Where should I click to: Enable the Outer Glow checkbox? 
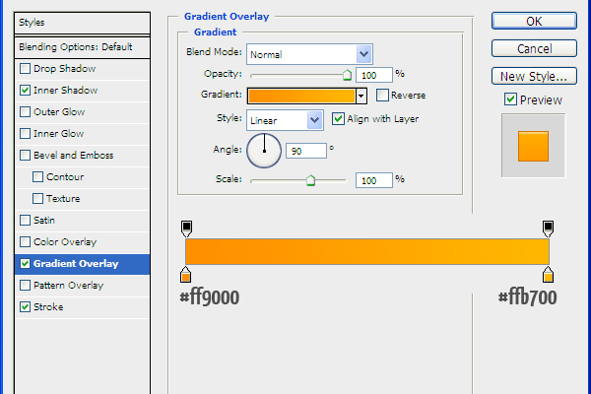click(26, 112)
